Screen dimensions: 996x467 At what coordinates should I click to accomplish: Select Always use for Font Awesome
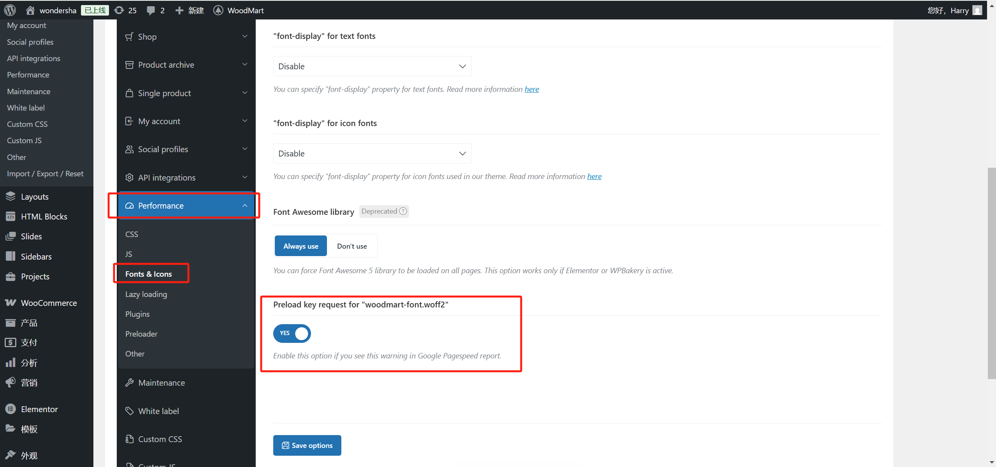[300, 246]
